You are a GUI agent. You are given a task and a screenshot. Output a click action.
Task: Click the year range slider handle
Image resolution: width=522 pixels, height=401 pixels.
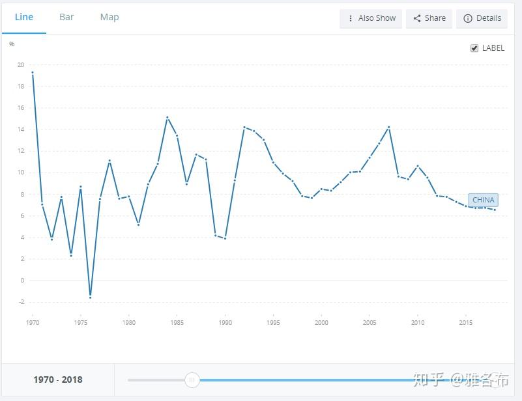coord(192,380)
